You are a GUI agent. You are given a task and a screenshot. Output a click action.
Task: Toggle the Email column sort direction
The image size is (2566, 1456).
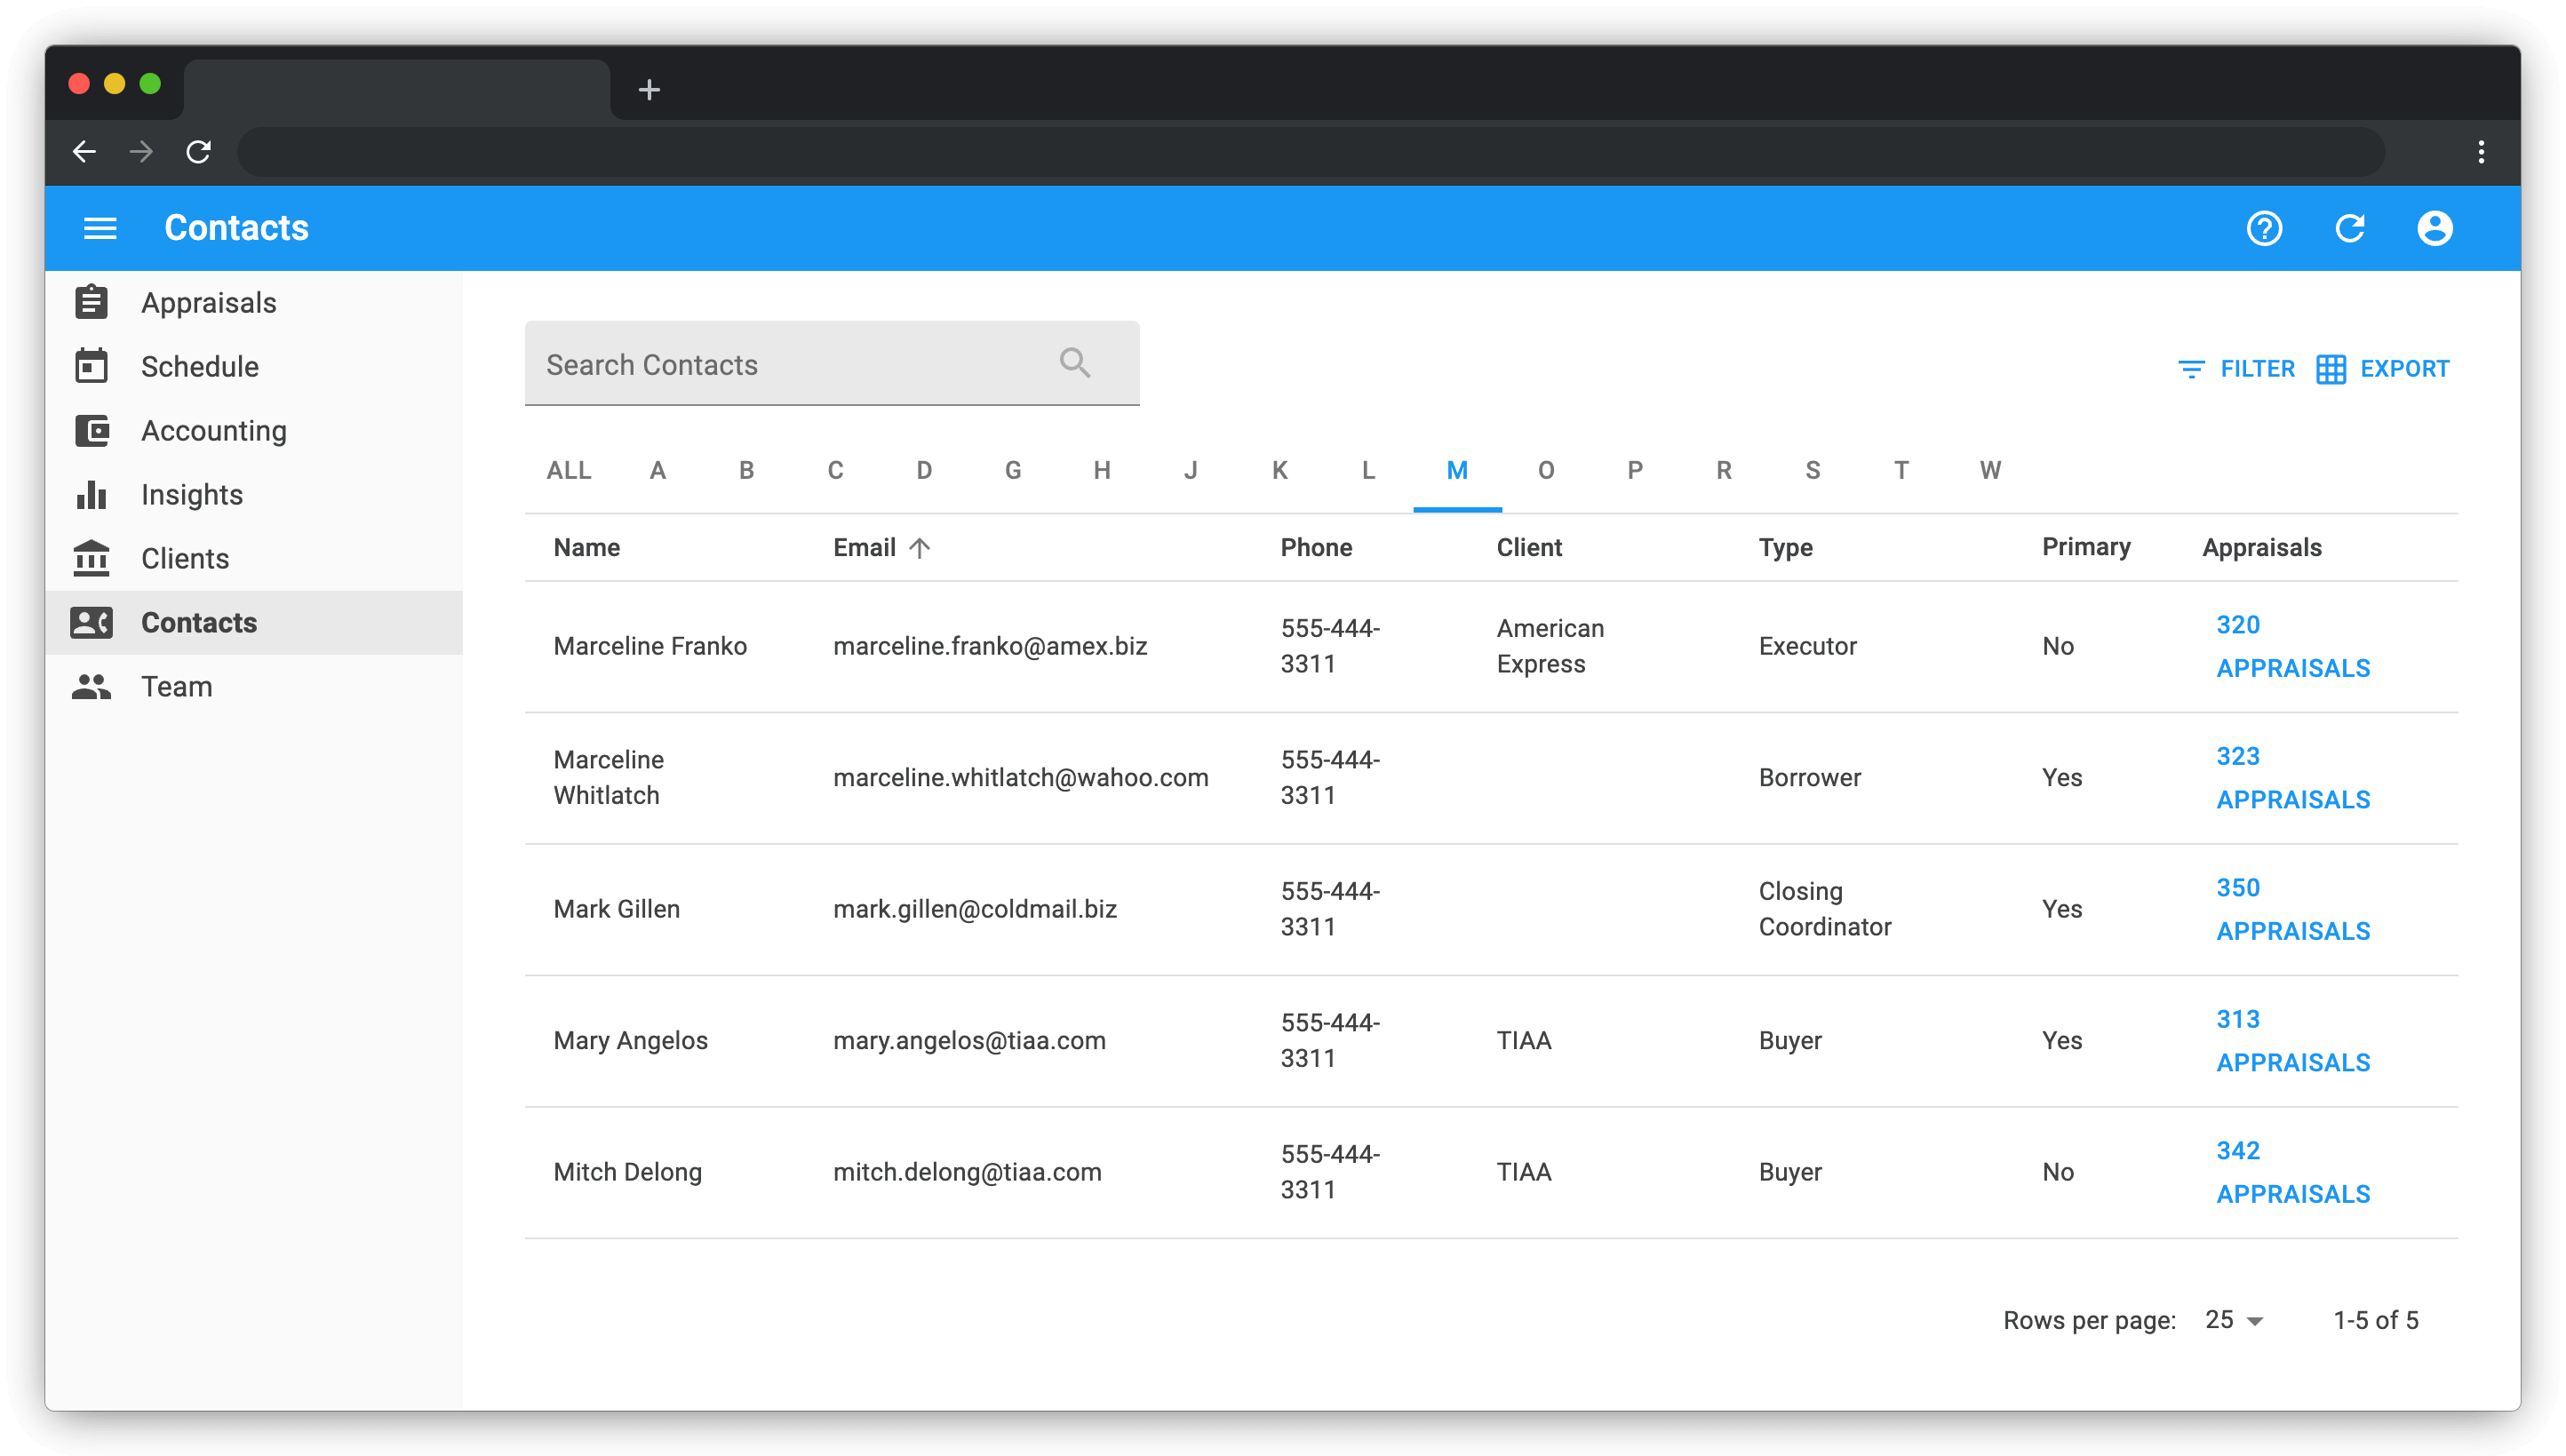pos(920,547)
